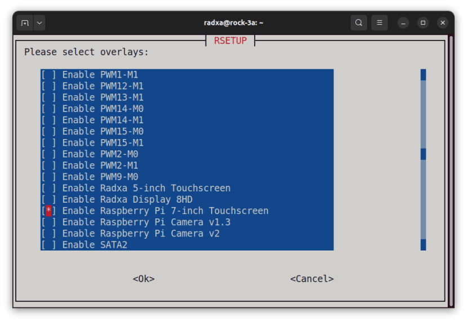
Task: Click the overlay list scrollbar thumb
Action: click(x=423, y=154)
